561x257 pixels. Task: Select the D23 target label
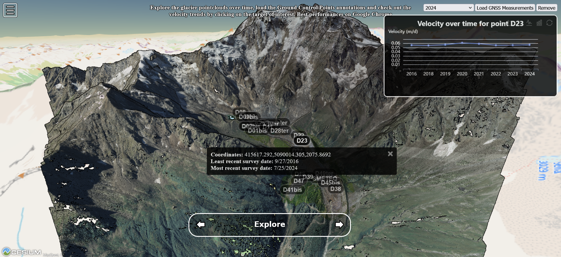pos(302,141)
